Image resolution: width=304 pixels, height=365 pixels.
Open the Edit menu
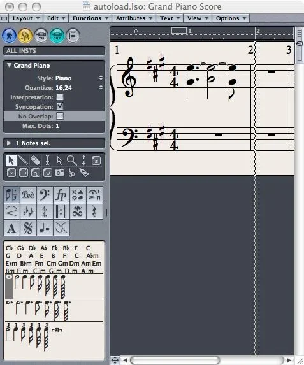coord(56,18)
